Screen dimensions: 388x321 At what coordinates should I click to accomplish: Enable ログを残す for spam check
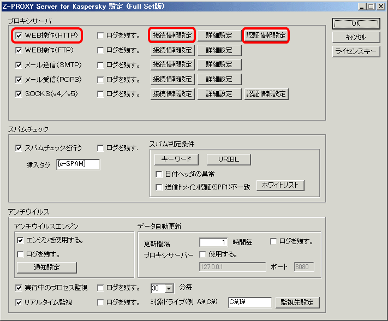click(x=100, y=148)
